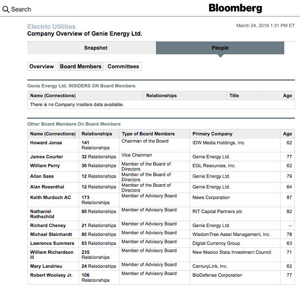Switch to the Snapshot tab
The height and width of the screenshot is (292, 300).
[x=91, y=48]
